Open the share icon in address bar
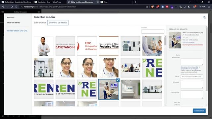Image resolution: width=212 pixels, height=119 pixels. pos(147,7)
